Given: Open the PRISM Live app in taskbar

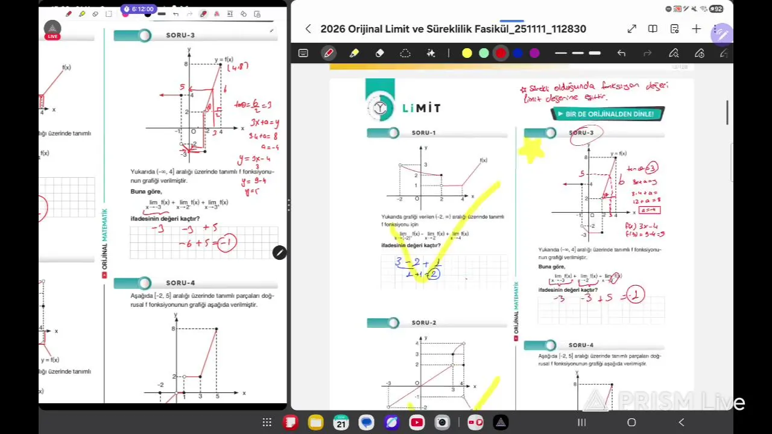Looking at the screenshot, I should (501, 423).
